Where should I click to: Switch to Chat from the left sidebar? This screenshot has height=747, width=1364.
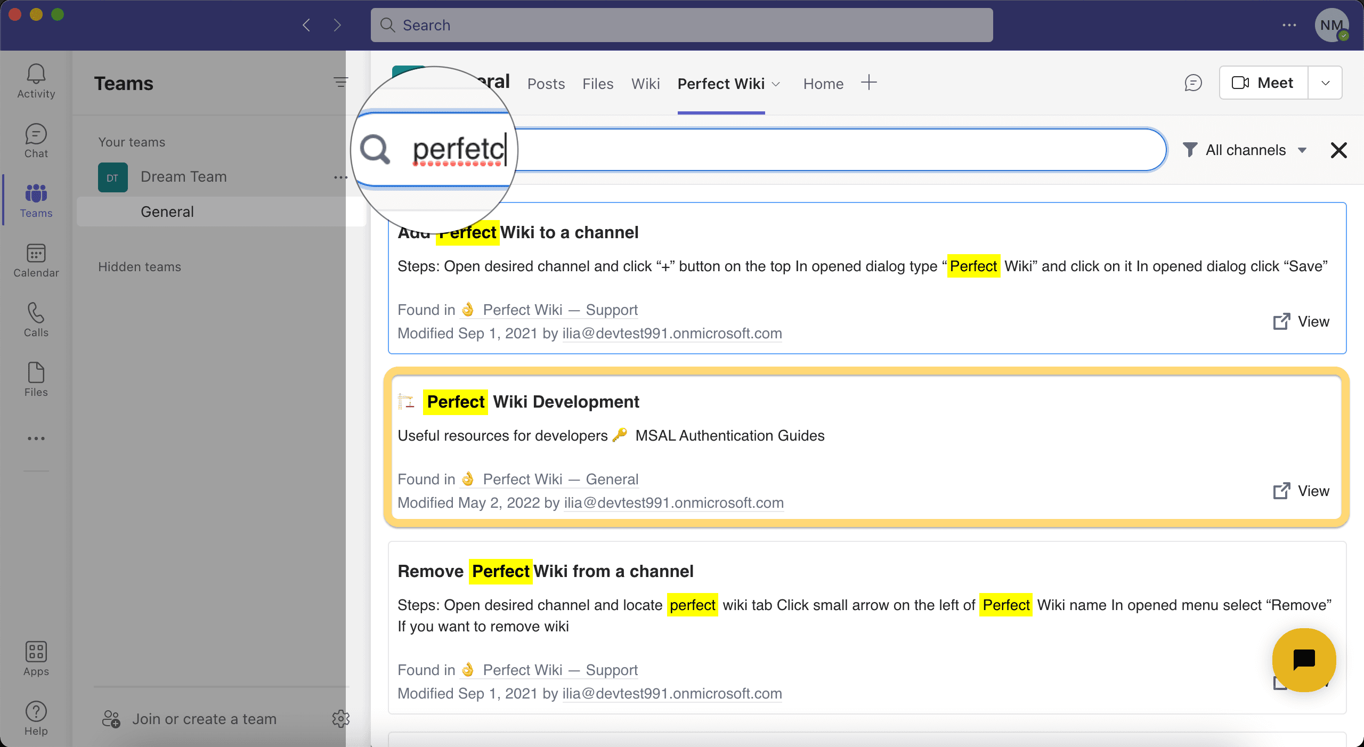[x=35, y=141]
